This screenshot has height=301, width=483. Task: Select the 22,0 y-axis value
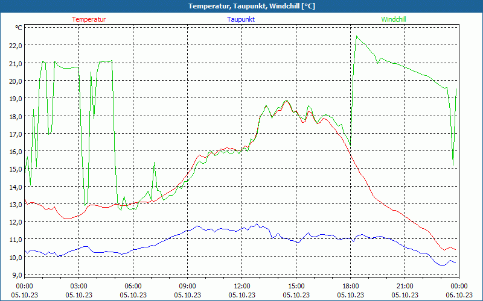point(16,46)
